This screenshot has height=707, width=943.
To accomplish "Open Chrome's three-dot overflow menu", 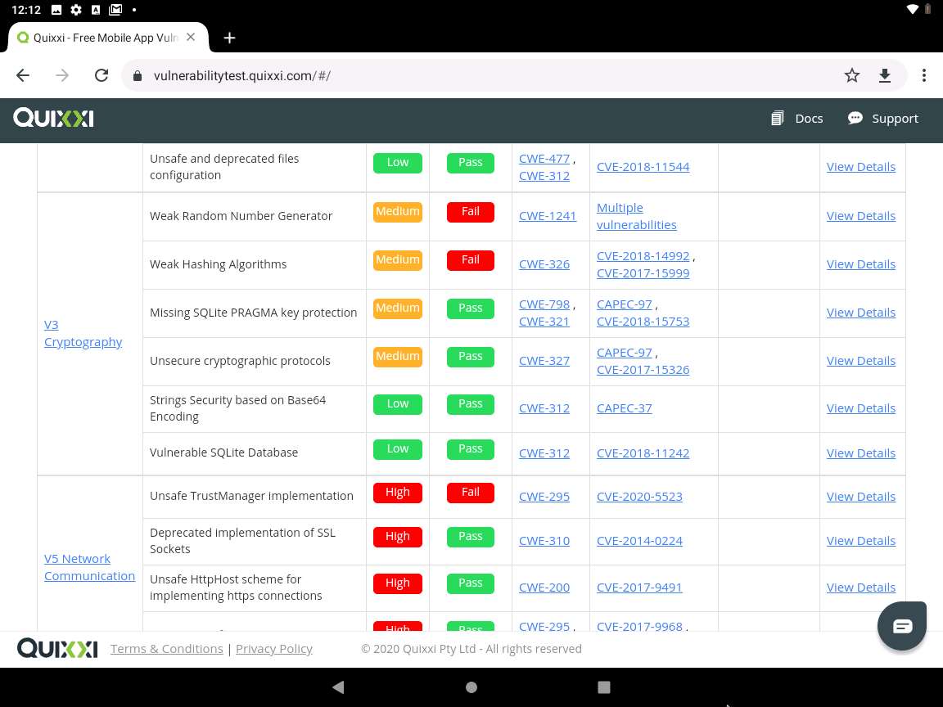I will click(x=923, y=74).
